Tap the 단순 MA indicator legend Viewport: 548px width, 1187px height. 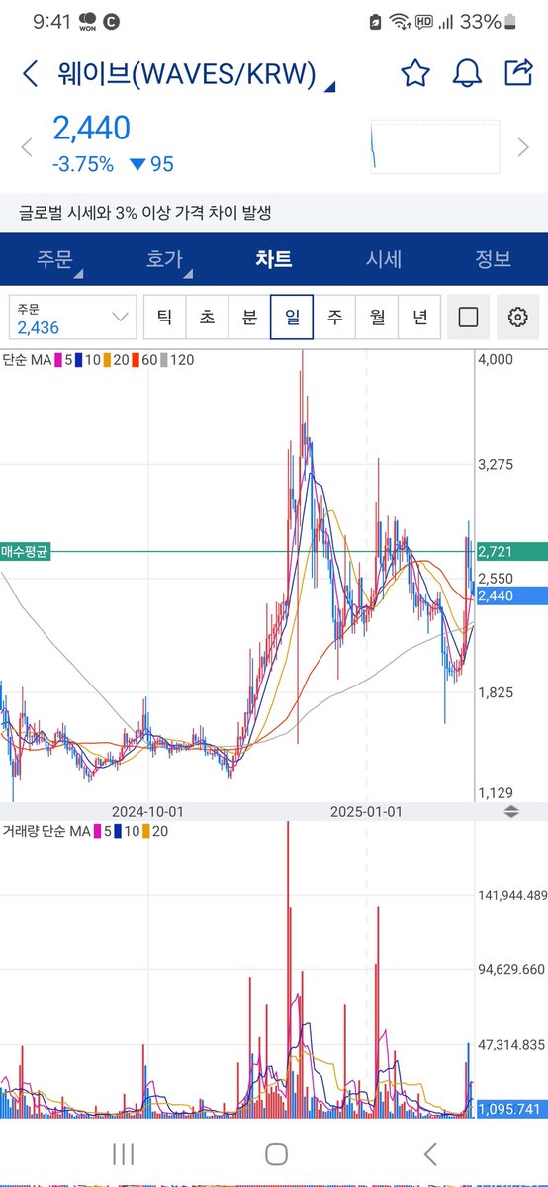coord(27,360)
